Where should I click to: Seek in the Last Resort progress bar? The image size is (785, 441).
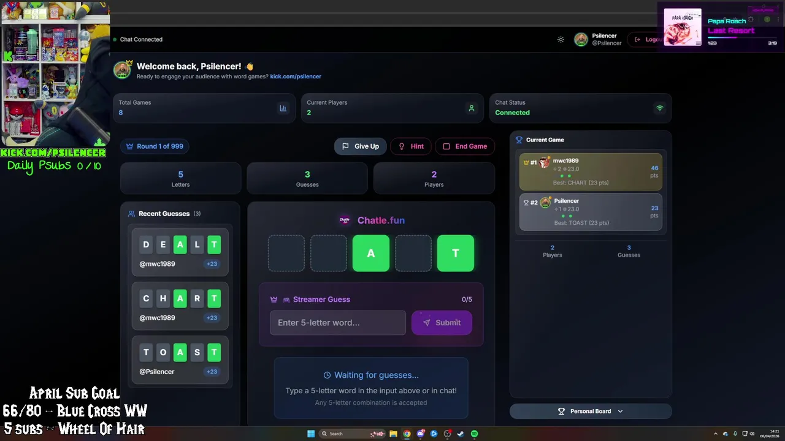pos(743,37)
